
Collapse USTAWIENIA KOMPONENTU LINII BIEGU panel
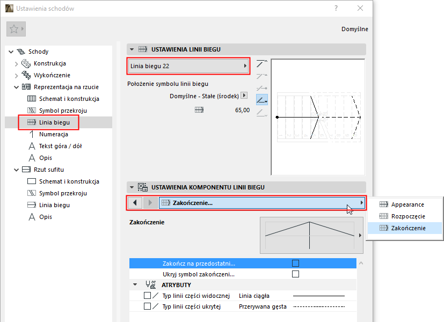click(132, 187)
